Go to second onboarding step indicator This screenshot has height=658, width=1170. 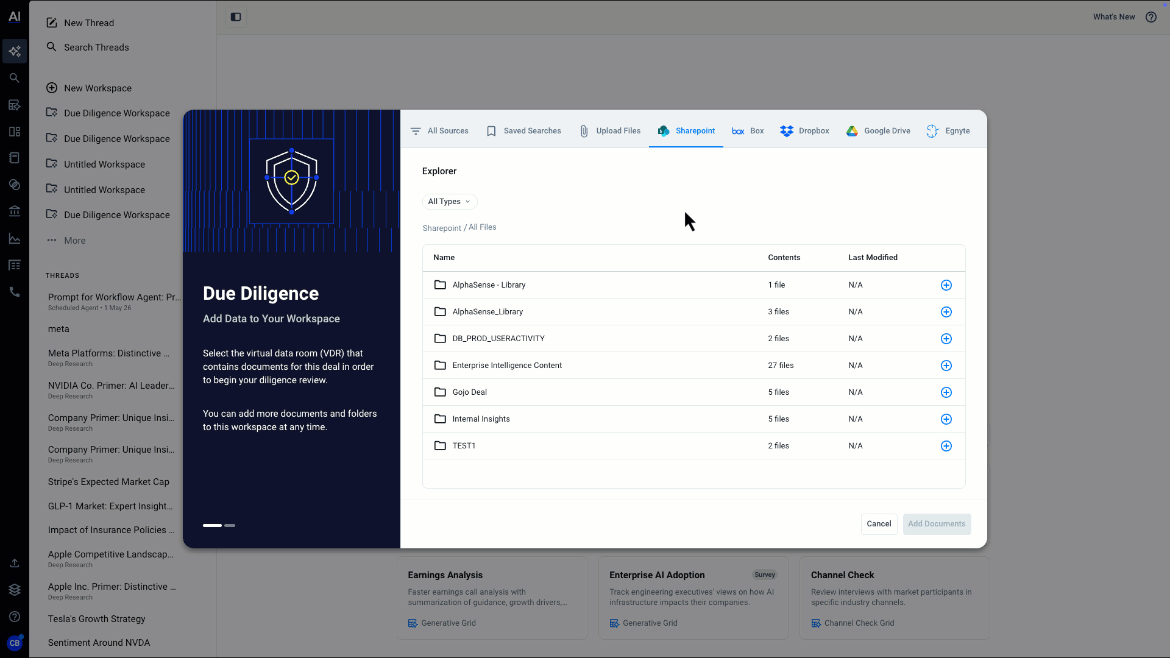(x=230, y=525)
